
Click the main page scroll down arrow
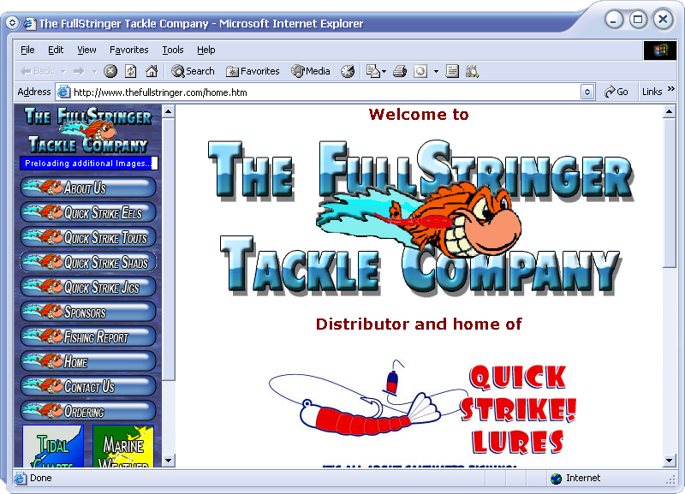pyautogui.click(x=670, y=461)
